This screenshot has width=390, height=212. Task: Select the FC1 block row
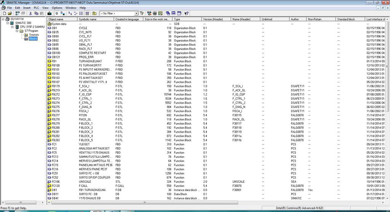tap(216, 145)
